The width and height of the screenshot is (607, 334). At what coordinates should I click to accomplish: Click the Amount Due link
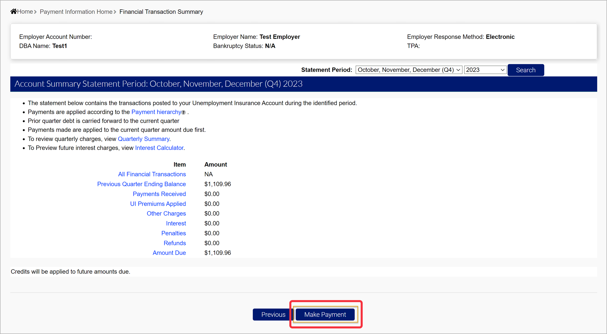169,253
